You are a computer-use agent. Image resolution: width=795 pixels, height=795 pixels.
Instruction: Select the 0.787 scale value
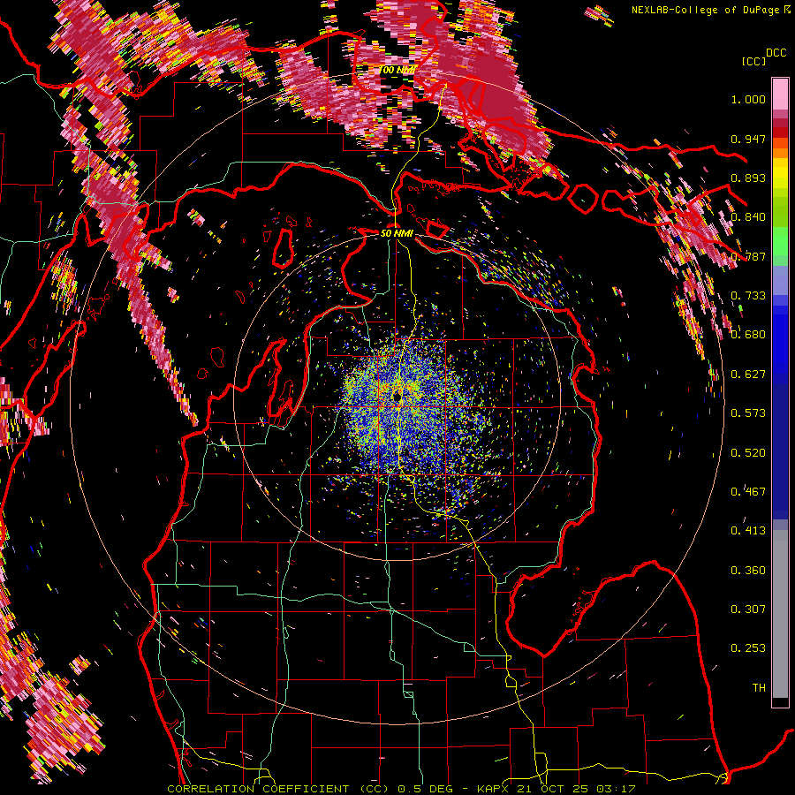[x=748, y=256]
